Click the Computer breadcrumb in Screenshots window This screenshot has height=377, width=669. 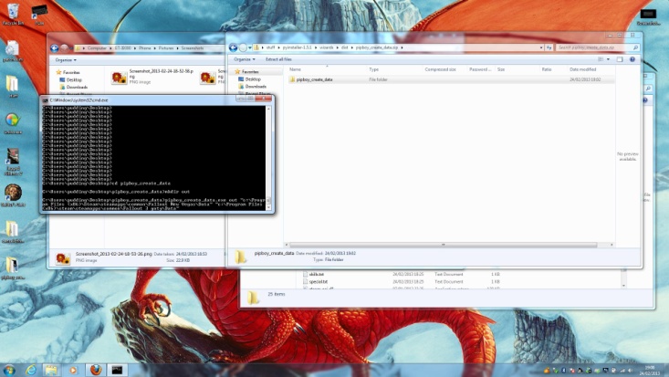tap(97, 48)
